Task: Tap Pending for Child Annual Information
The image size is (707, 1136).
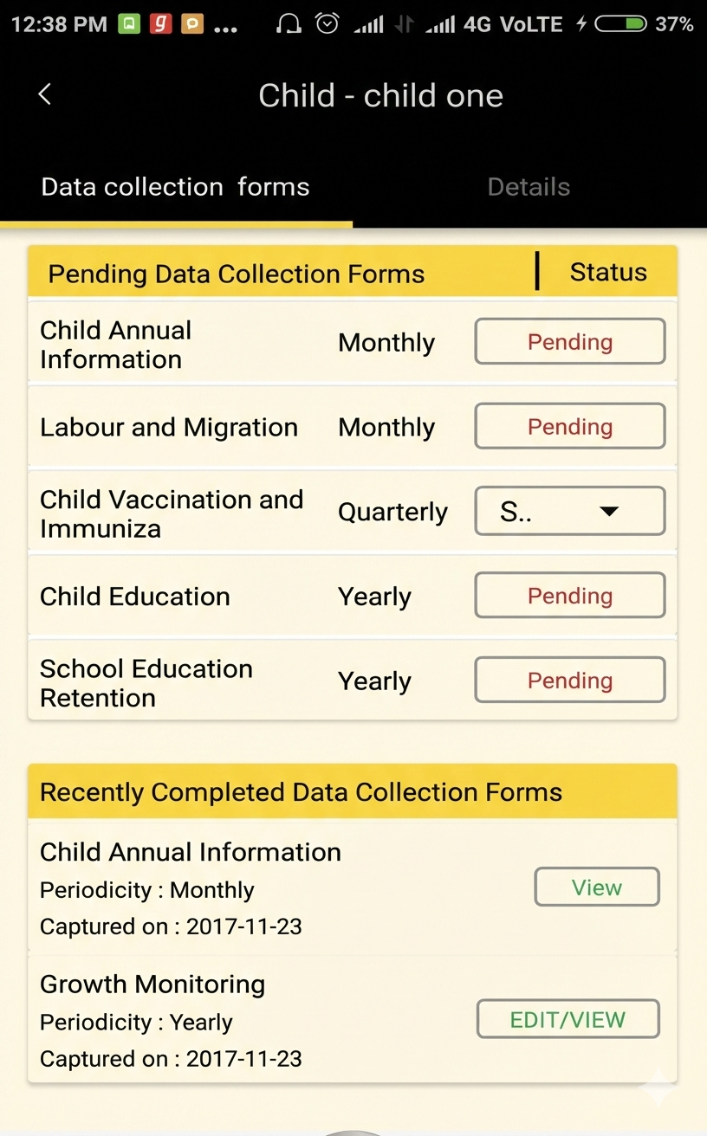Action: coord(570,342)
